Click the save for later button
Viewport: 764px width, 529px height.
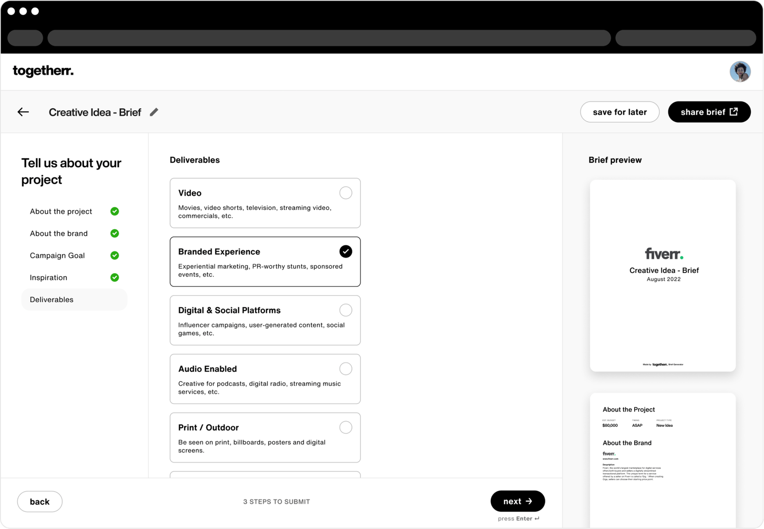tap(620, 112)
